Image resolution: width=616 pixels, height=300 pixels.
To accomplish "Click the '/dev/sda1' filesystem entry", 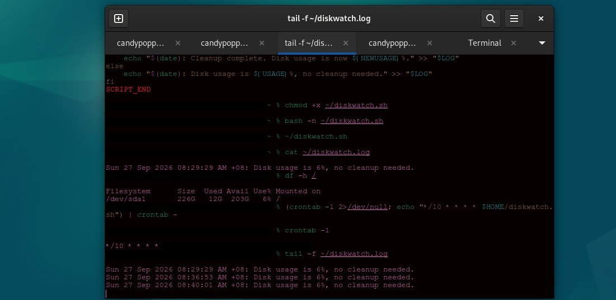I will point(126,199).
